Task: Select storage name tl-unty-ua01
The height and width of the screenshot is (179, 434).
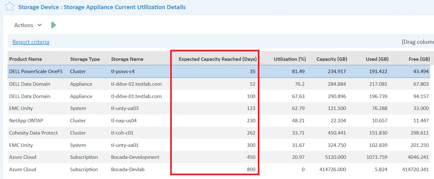Action: pos(124,145)
